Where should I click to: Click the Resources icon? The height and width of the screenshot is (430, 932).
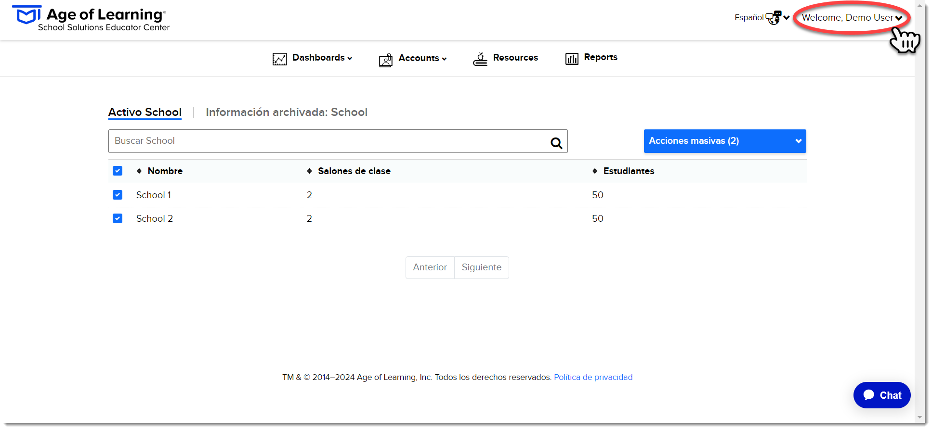coord(480,59)
